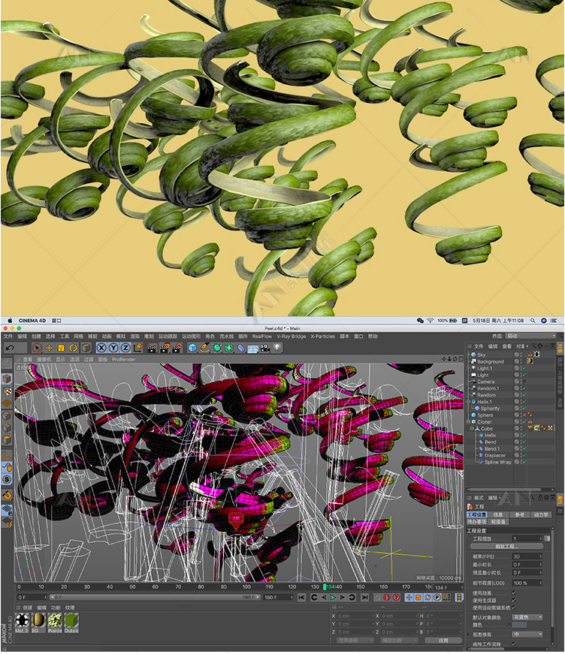Collapse the Helix.1 object hierarchy

click(x=468, y=402)
